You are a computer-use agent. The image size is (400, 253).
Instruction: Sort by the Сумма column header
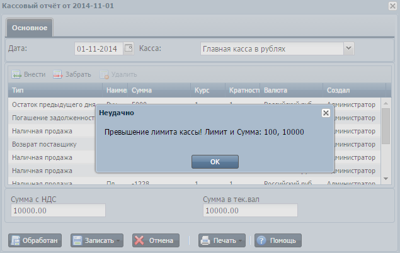pos(159,90)
